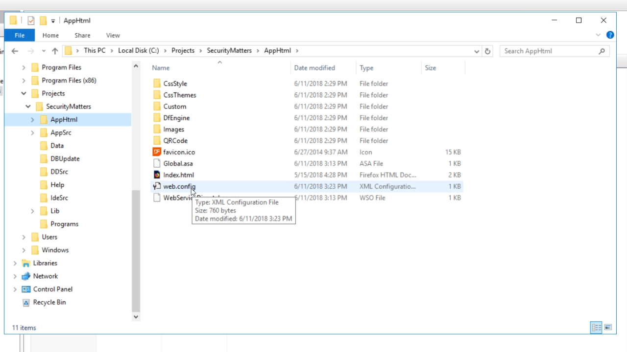
Task: Switch to details view layout
Action: pos(596,328)
